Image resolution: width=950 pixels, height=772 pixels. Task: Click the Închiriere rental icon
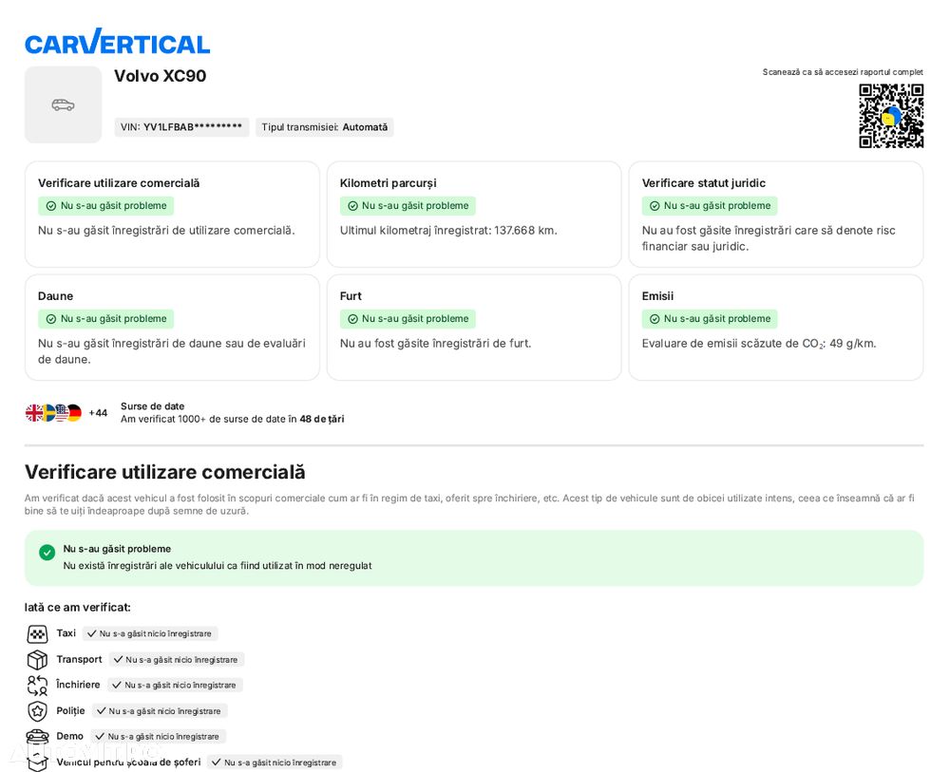38,686
